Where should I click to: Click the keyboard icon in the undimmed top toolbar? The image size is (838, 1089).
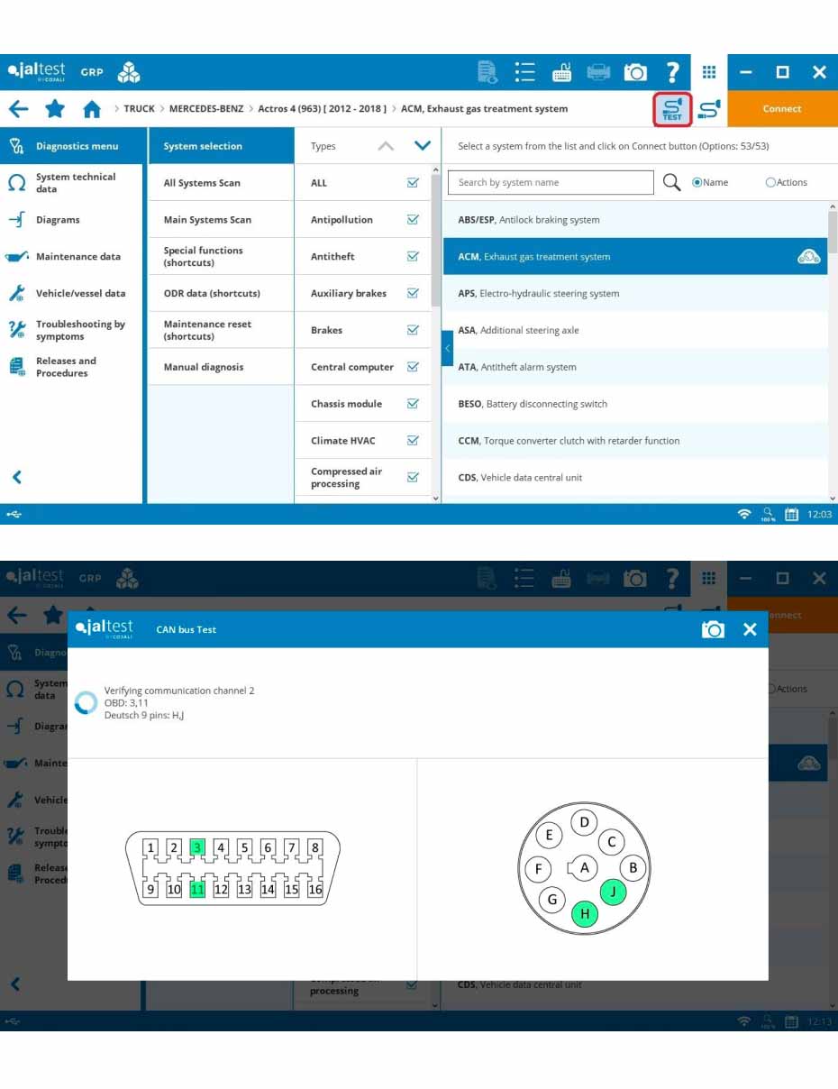click(561, 72)
